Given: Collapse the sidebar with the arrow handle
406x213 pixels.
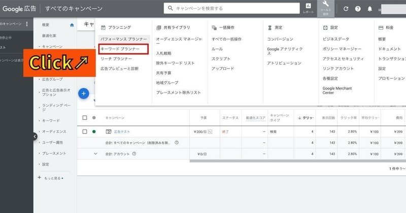Looking at the screenshot, I should (x=35, y=136).
